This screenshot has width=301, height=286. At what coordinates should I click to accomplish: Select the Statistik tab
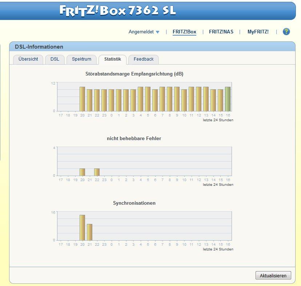112,60
